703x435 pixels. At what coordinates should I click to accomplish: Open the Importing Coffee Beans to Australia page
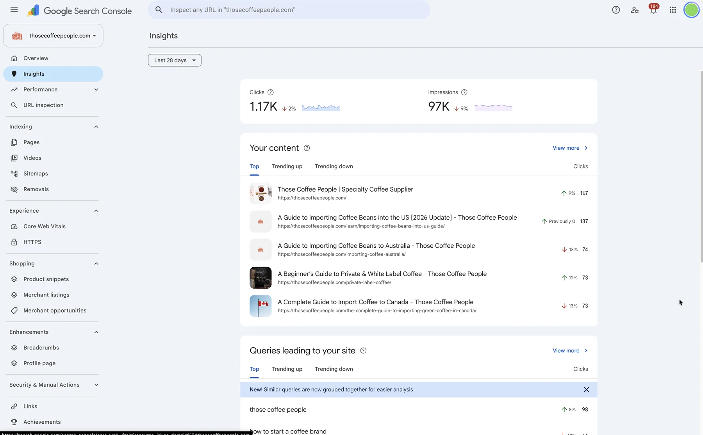419,250
